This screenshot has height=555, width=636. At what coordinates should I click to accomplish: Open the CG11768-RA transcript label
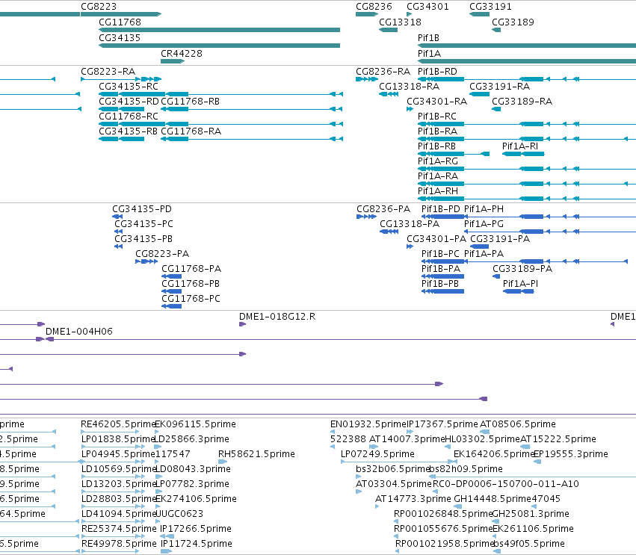point(191,131)
